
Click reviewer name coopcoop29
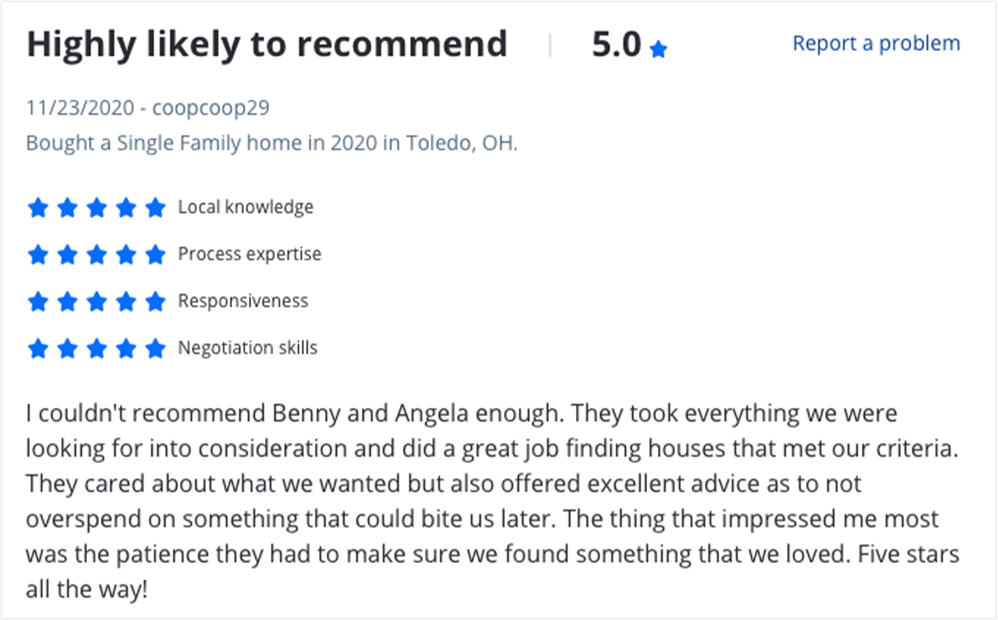pyautogui.click(x=210, y=108)
